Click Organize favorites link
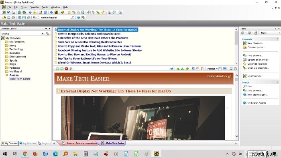The image size is (281, 158). pos(257,64)
